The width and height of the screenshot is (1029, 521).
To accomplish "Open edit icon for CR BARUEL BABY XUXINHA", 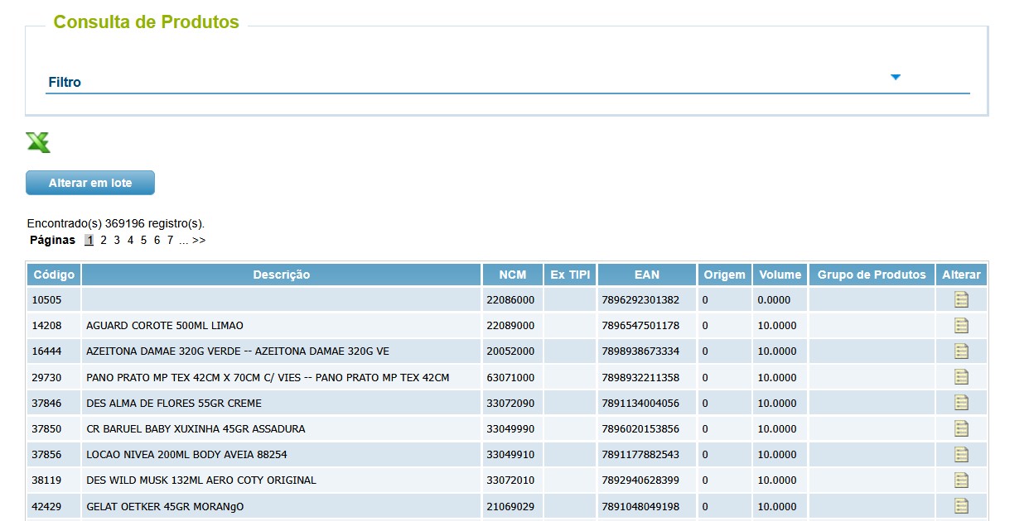I will [x=961, y=428].
